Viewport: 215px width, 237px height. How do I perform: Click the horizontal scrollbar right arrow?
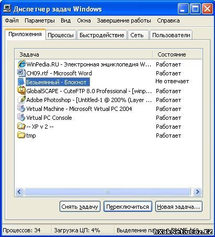point(197,192)
